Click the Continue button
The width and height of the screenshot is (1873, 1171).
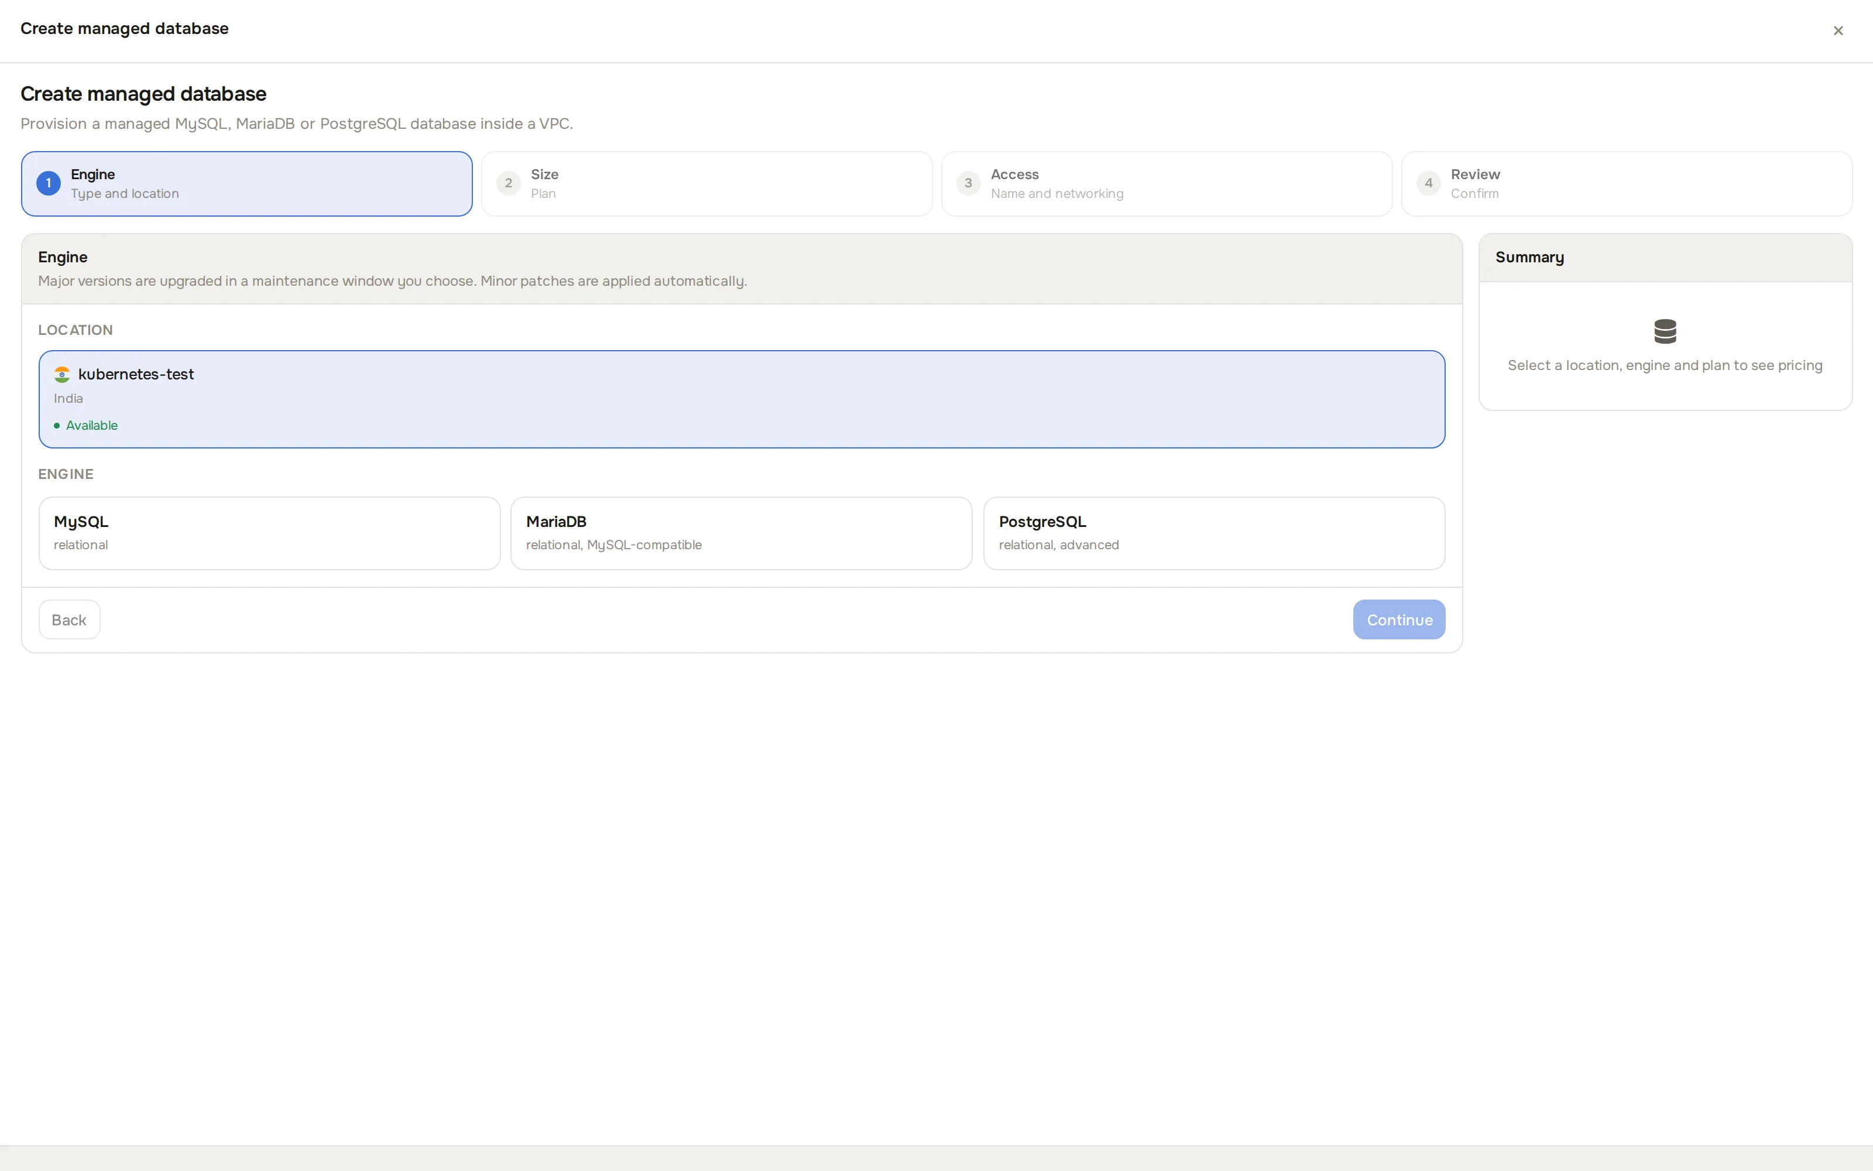click(x=1398, y=619)
